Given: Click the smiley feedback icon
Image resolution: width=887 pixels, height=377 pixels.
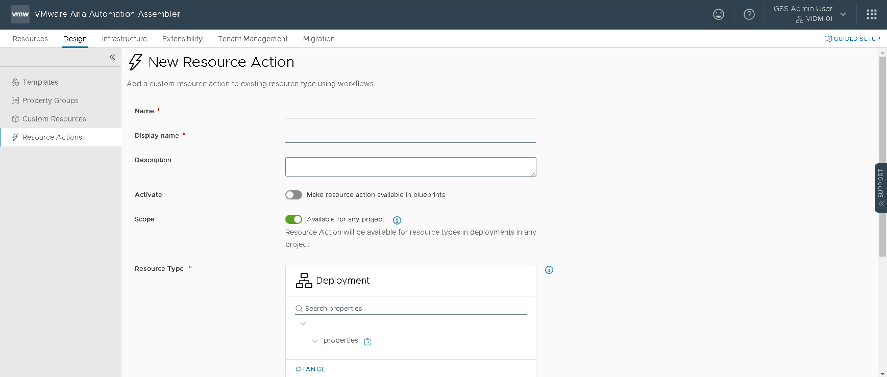Looking at the screenshot, I should pyautogui.click(x=718, y=14).
